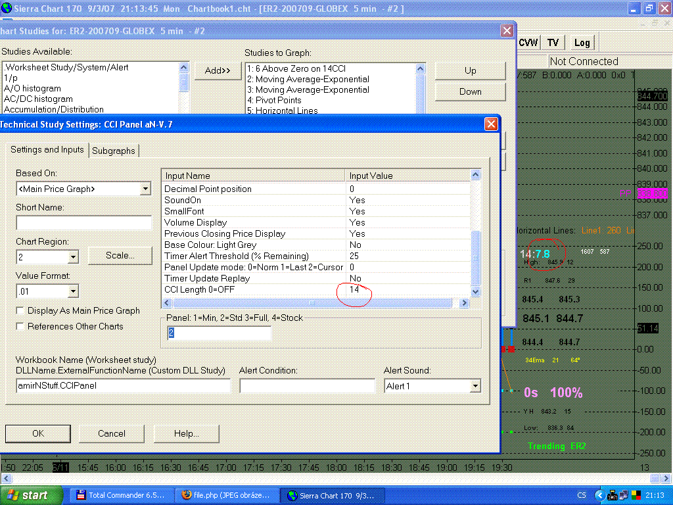Click the CVW toolbar button

coord(528,43)
